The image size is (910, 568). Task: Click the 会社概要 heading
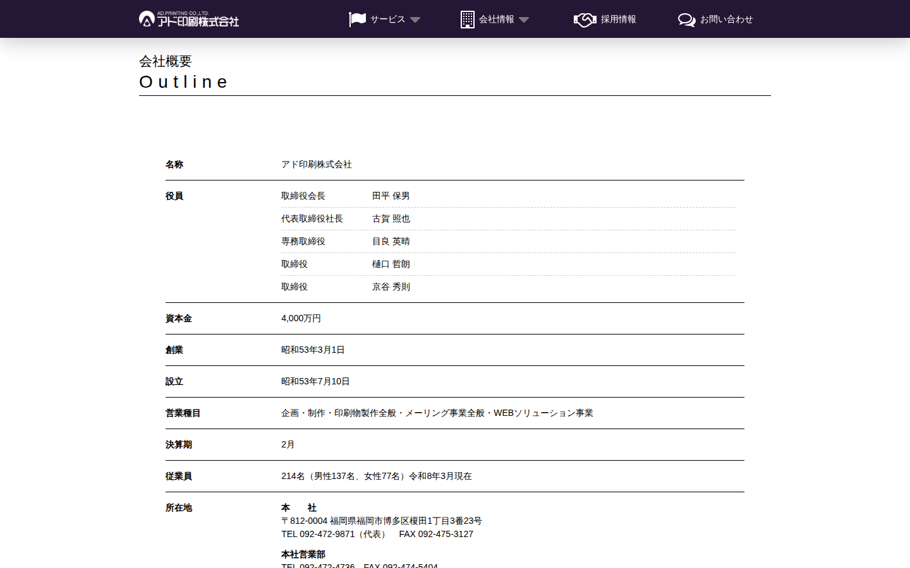coord(166,61)
